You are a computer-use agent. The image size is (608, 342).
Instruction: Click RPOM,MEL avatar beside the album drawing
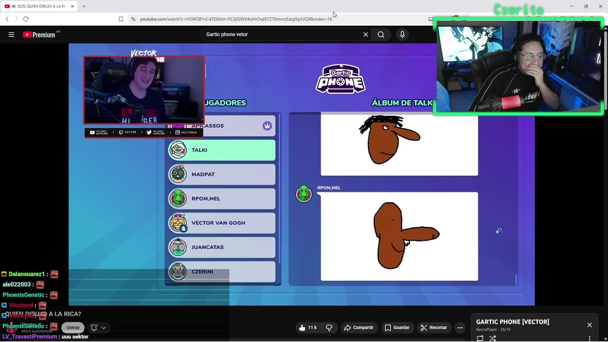(304, 194)
